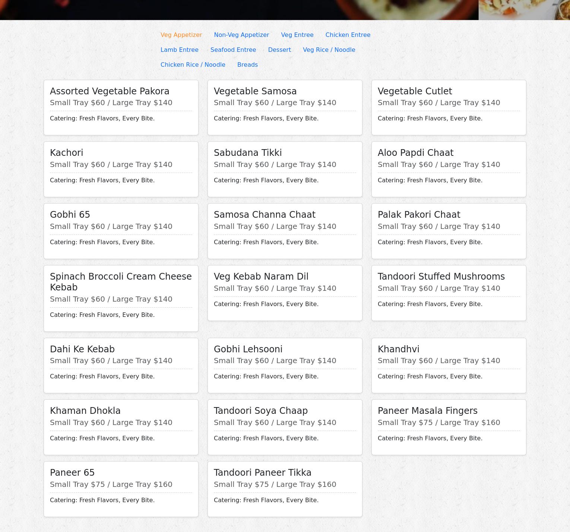This screenshot has width=570, height=532.
Task: Select the Samosa Channa Chaat heading
Action: (x=265, y=215)
